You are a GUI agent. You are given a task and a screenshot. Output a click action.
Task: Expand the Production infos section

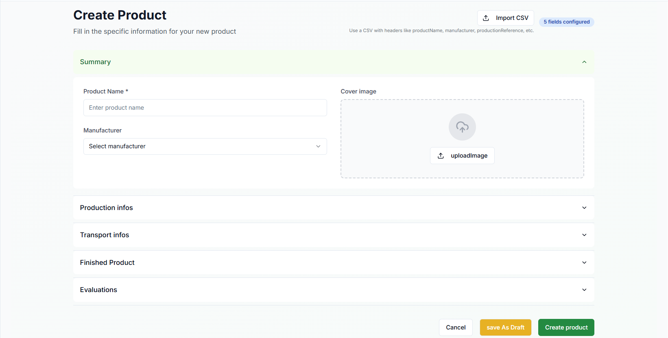pos(334,208)
